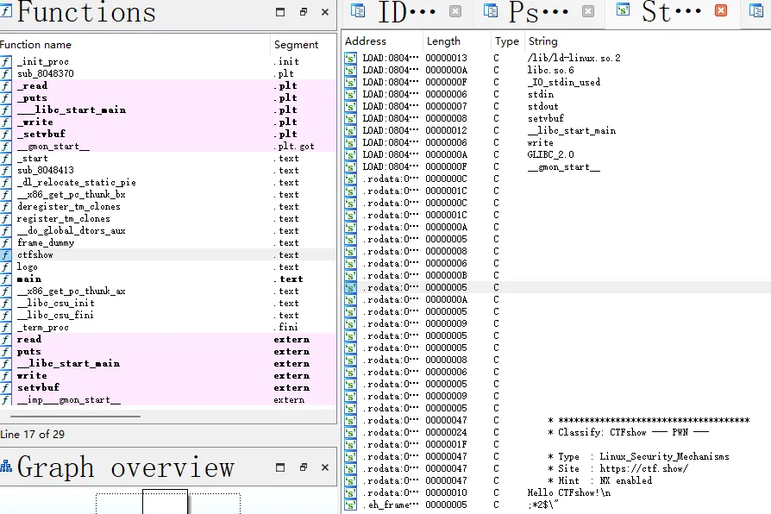
Task: Click the Address column header in Strings window
Action: [366, 41]
